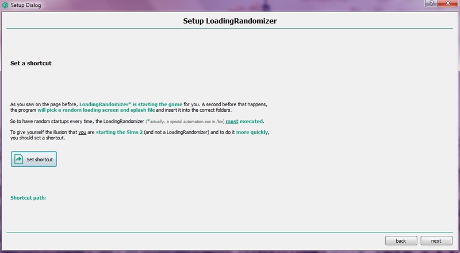The image size is (460, 253).
Task: Click the bold word 'executed'
Action: point(251,122)
